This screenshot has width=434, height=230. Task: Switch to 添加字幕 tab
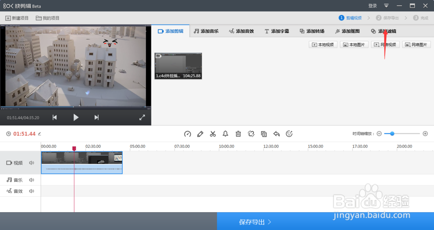point(276,31)
